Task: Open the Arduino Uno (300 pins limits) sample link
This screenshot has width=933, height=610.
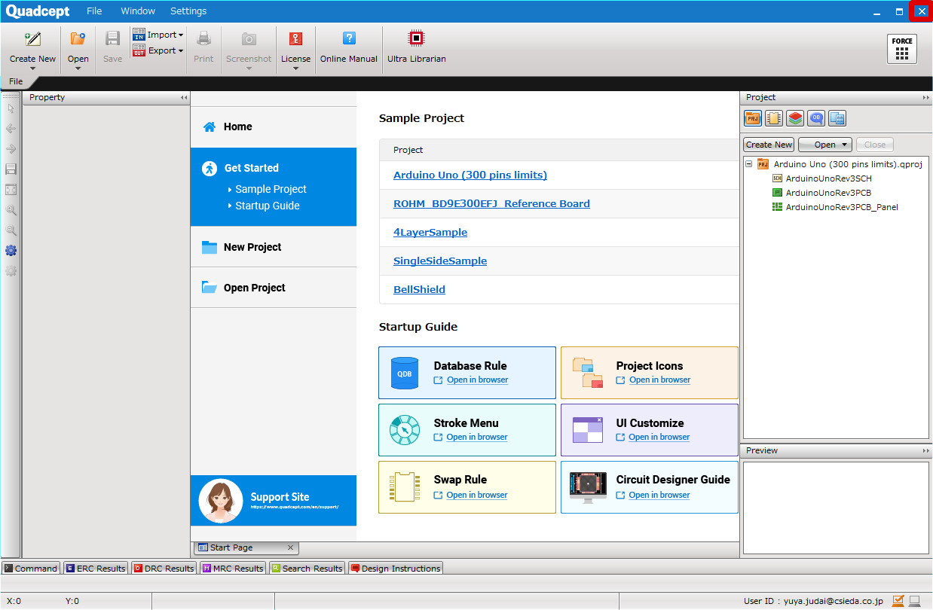Action: coord(470,175)
